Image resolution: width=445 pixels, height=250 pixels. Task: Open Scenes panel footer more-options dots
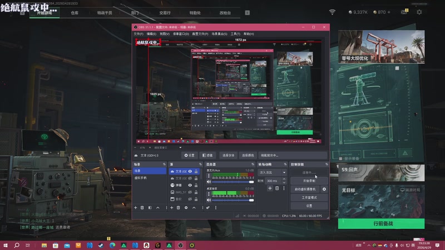point(166,208)
